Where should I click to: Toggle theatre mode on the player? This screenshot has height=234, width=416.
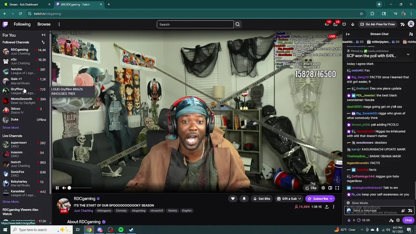tap(330, 188)
